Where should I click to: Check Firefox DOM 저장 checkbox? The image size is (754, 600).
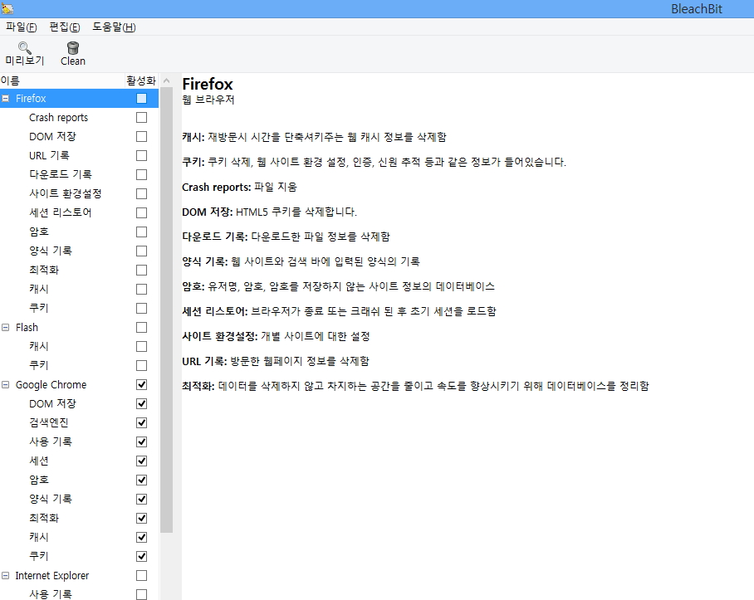[141, 136]
